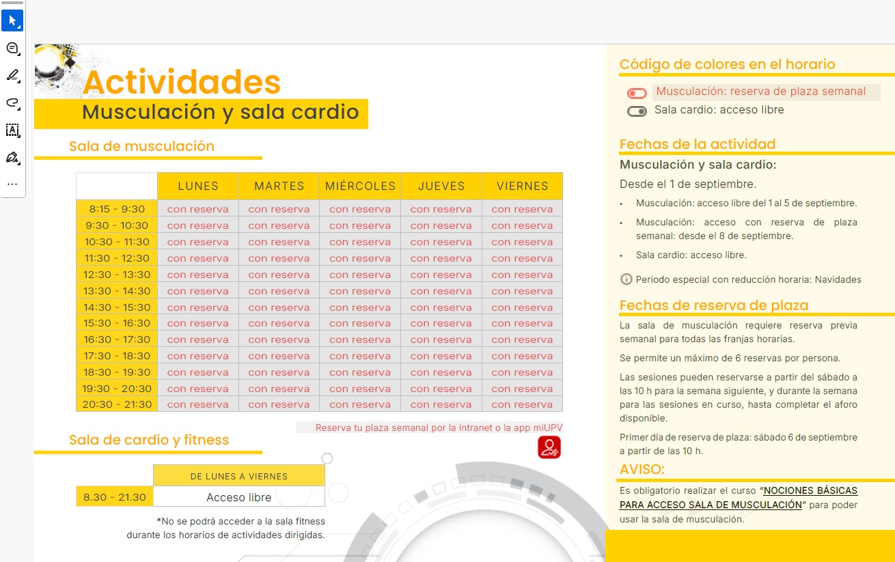Click bullet about access 1 al 5 de septiembre
The width and height of the screenshot is (895, 562).
click(746, 203)
